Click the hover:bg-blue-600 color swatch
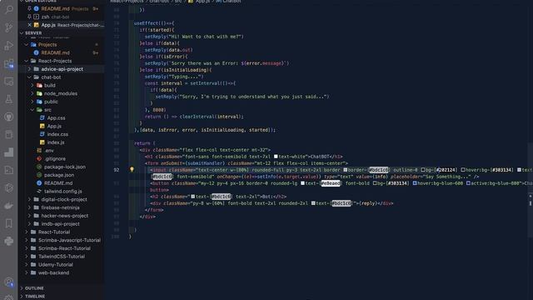The height and width of the screenshot is (300, 533). point(415,183)
